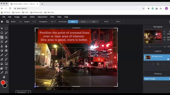Toggle the Background layer lock
170x95 pixels.
168,59
